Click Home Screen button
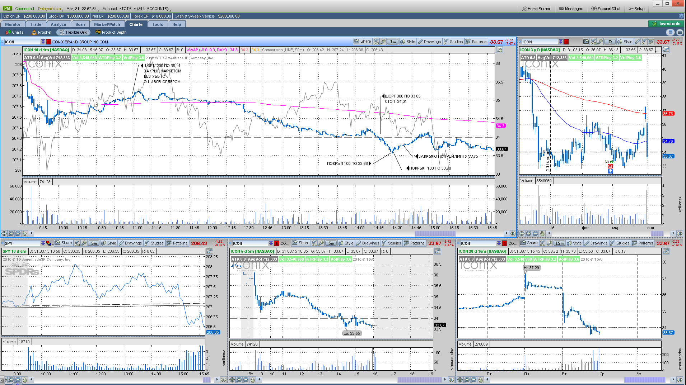Screen dimensions: 686x385 537,9
